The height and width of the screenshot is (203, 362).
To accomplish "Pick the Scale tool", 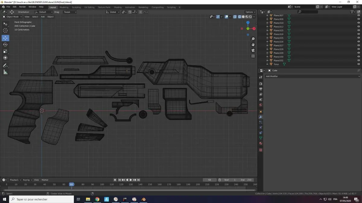I will (5, 51).
